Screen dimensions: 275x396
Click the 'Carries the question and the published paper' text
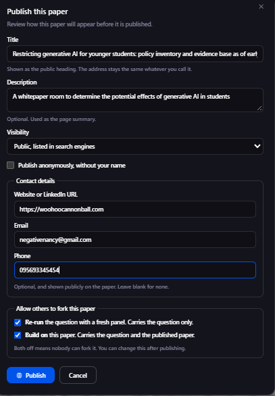tap(136, 335)
